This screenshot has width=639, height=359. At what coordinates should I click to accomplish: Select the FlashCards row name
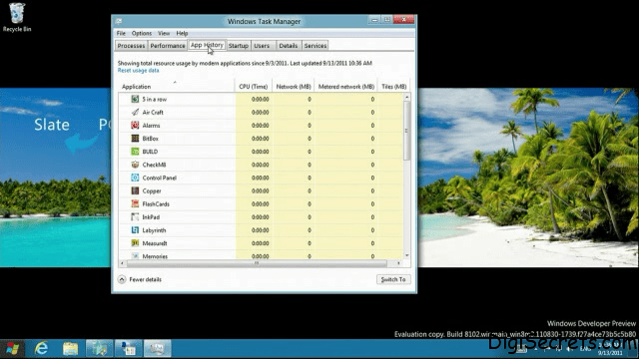(156, 203)
